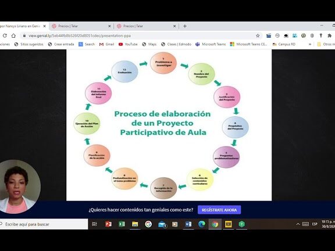
Task: Open Microsoft Edge taskbar icon
Action: point(202,224)
